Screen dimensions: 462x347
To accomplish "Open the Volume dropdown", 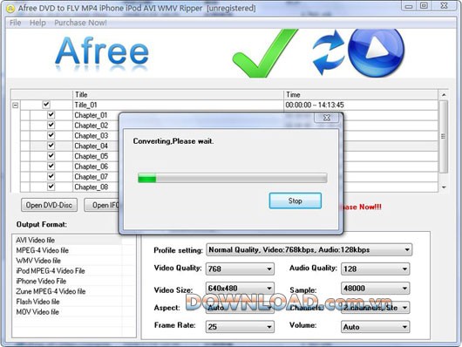I will click(x=375, y=327).
